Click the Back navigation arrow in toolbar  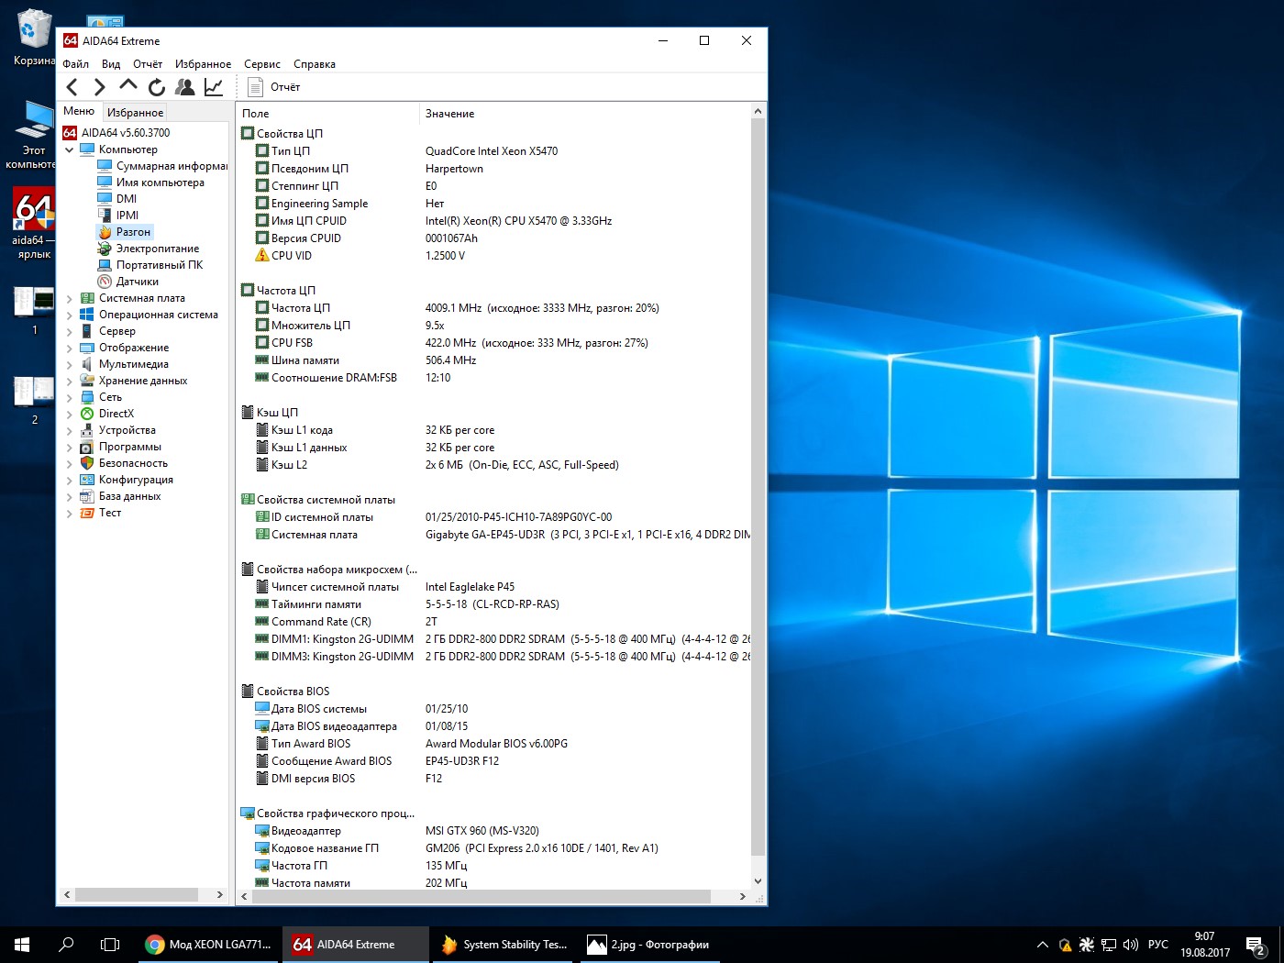coord(72,87)
